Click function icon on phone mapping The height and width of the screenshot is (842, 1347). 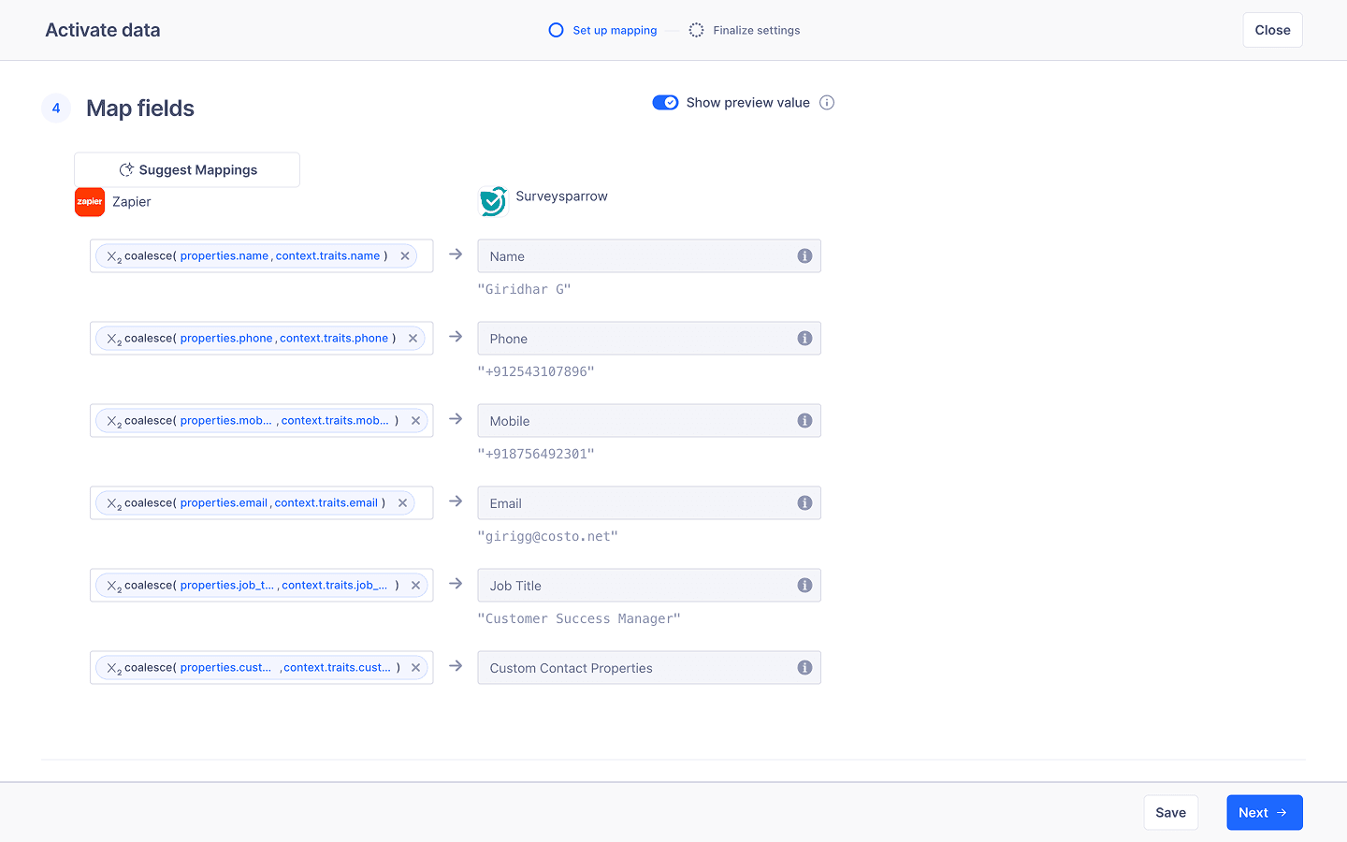114,340
